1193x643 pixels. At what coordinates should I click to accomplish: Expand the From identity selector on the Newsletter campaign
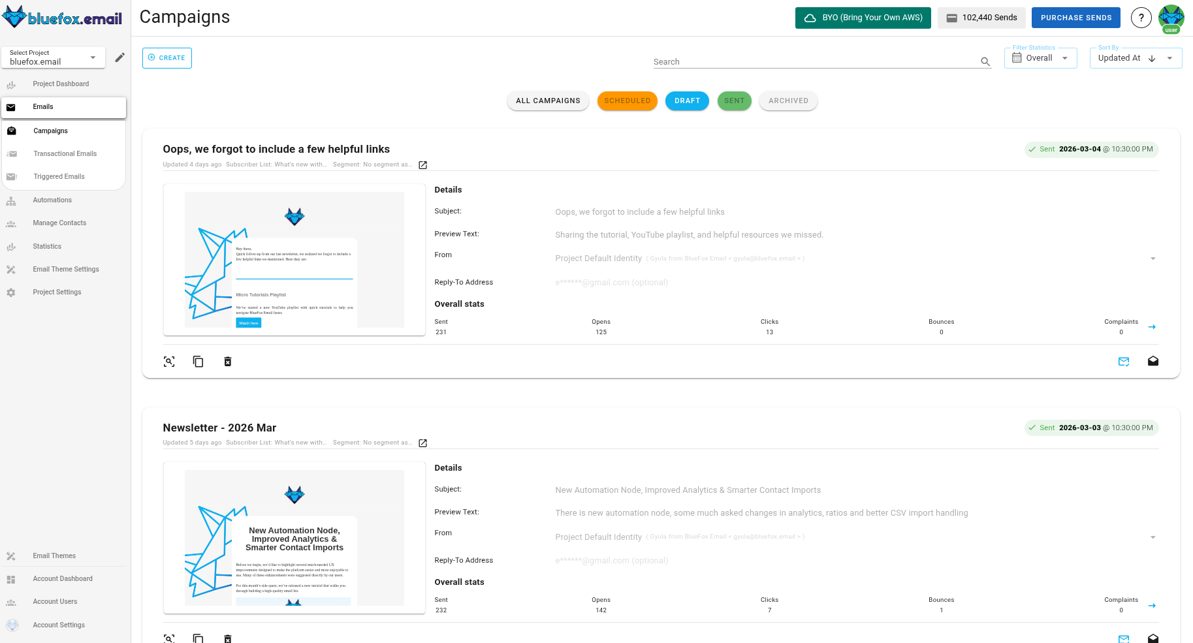tap(1153, 537)
